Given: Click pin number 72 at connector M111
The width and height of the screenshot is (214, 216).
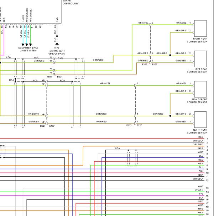Looking at the screenshot, I should pyautogui.click(x=51, y=57).
